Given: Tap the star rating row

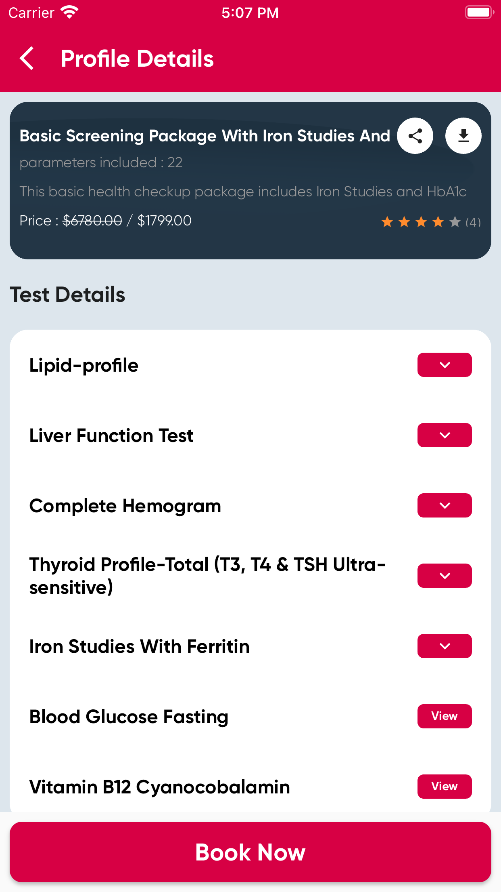Looking at the screenshot, I should [x=421, y=222].
